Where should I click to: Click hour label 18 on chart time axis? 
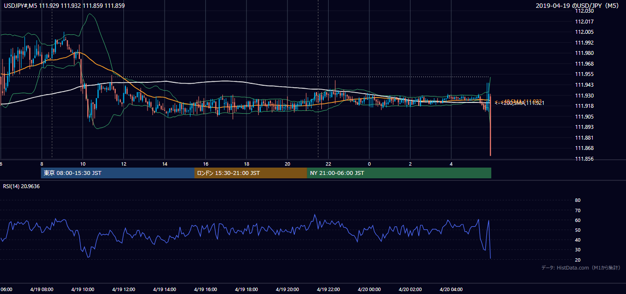click(x=247, y=164)
